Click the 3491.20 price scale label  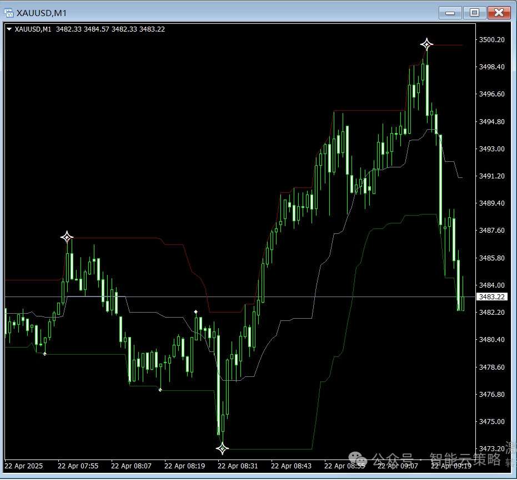click(x=491, y=176)
